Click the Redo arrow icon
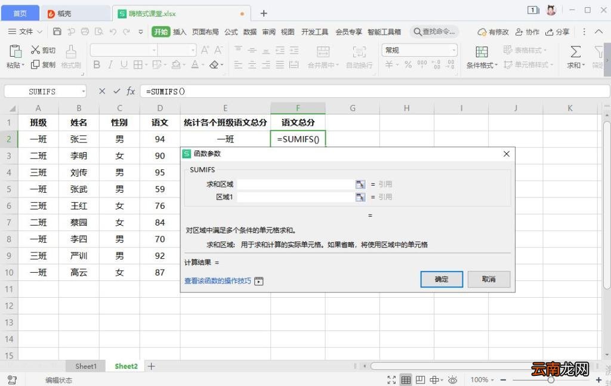611x386 pixels. 126,32
